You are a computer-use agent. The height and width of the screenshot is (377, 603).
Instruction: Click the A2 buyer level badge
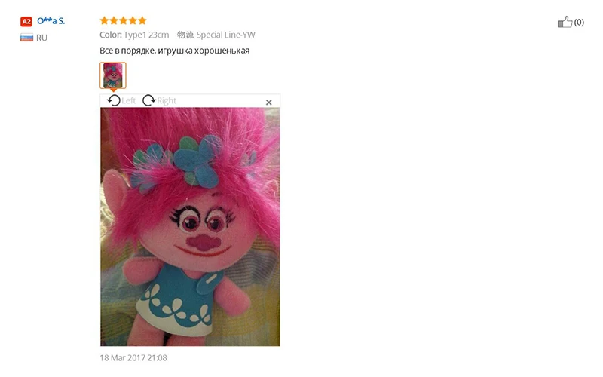(x=26, y=22)
